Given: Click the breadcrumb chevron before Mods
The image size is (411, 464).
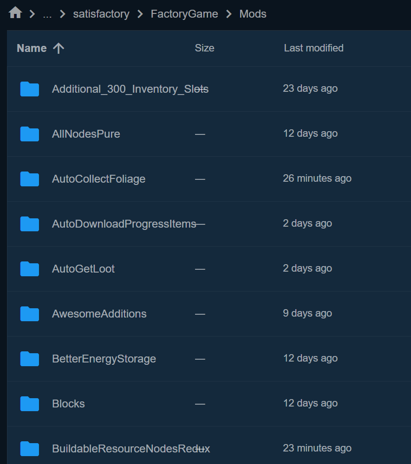Looking at the screenshot, I should coord(229,14).
